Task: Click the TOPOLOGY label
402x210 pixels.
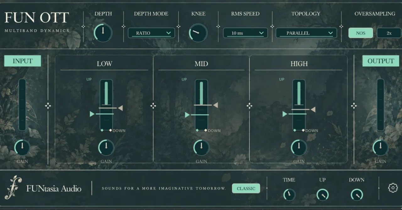Action: (306, 14)
